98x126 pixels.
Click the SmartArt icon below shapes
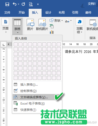click(x=52, y=26)
